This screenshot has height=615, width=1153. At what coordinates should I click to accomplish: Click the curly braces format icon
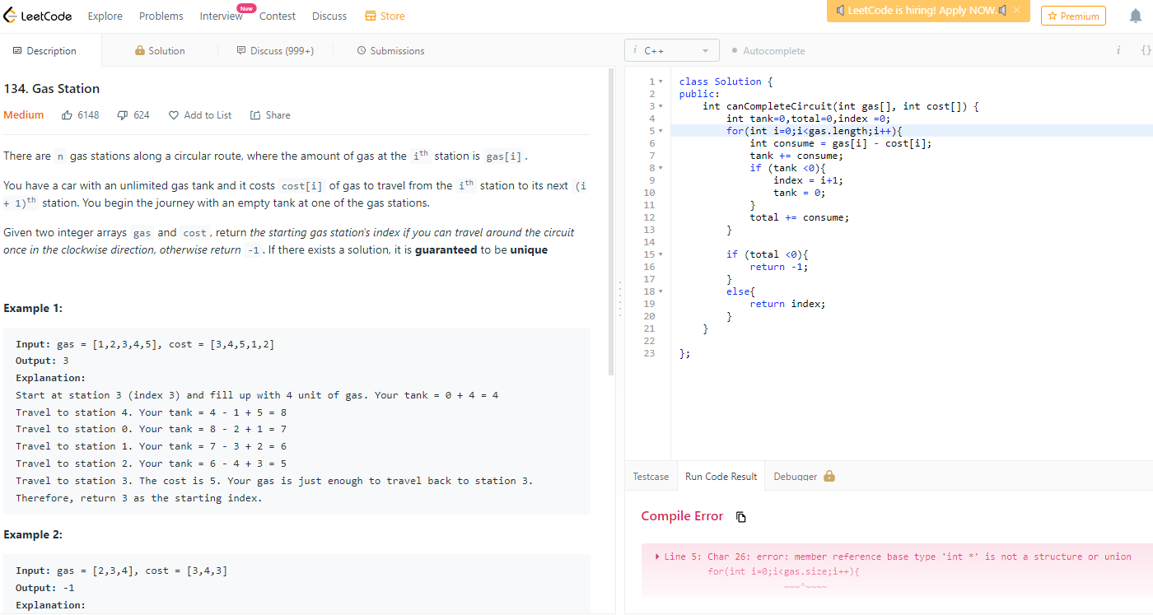coord(1146,50)
